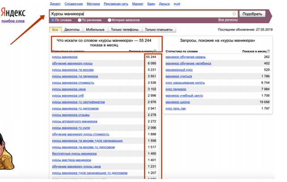Viewport: 287px width, 182px height.
Task: Open the 'Все регионы' region selector
Action: [228, 20]
